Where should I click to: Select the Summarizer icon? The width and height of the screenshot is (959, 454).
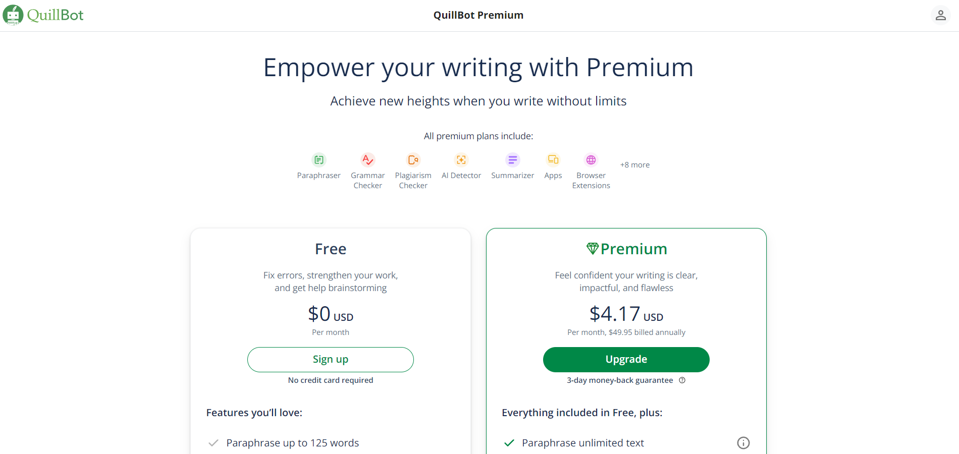click(x=513, y=160)
